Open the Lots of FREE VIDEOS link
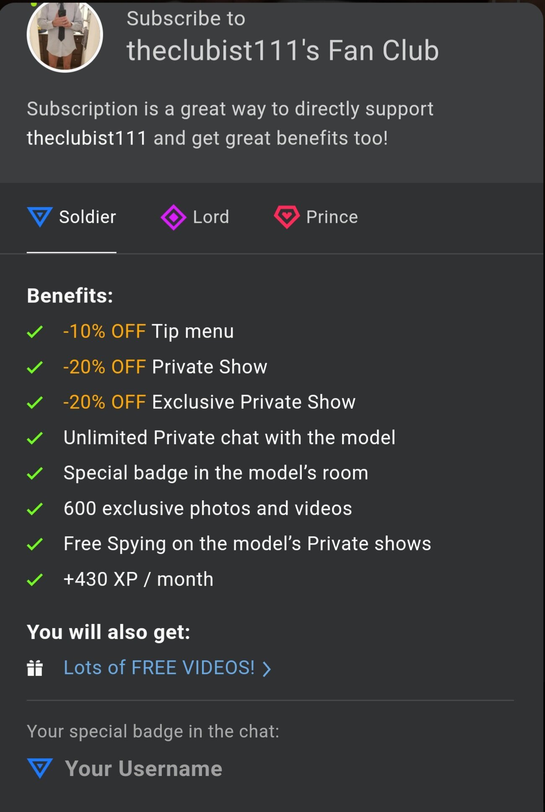Viewport: 545px width, 812px height. (x=159, y=667)
